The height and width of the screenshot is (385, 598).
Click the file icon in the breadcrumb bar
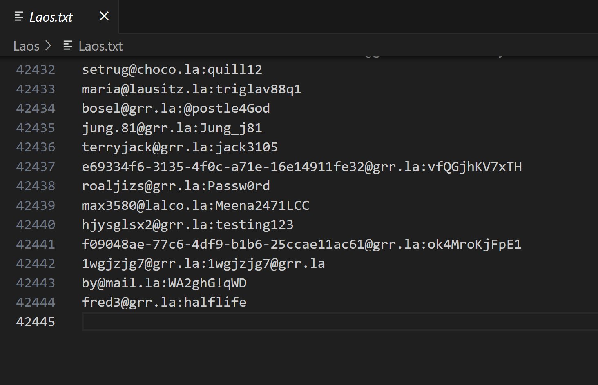click(x=68, y=46)
